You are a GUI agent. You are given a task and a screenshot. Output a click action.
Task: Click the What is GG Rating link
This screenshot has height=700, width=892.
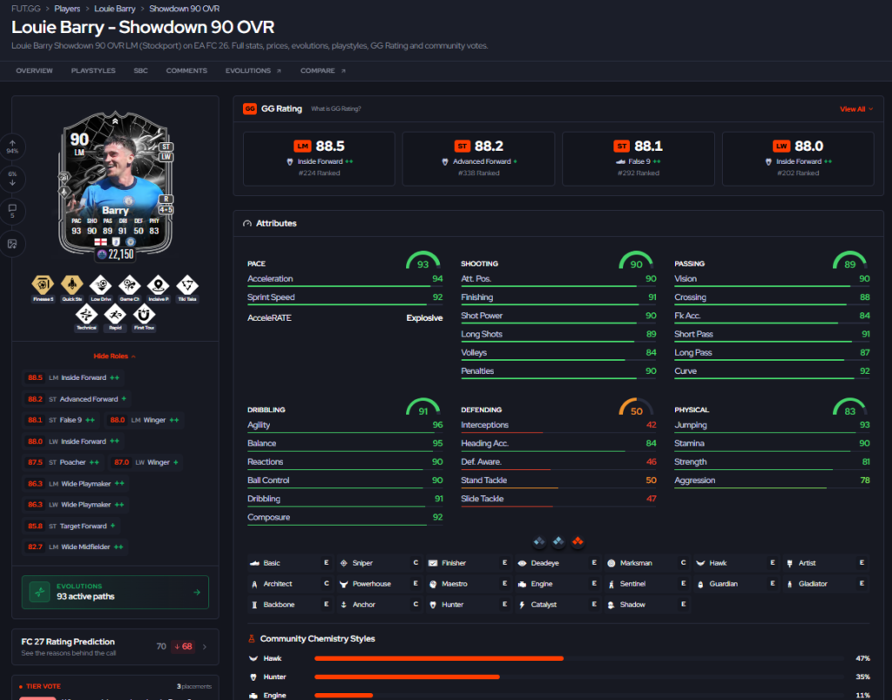335,109
